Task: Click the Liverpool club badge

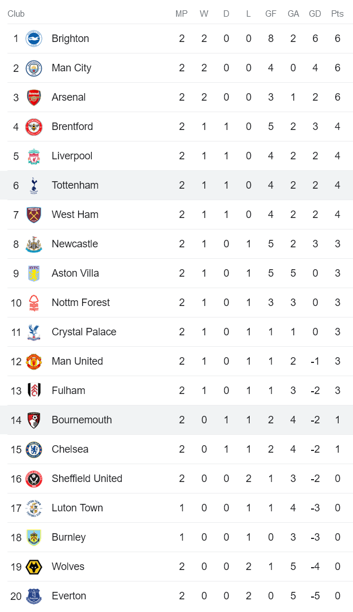Action: click(34, 156)
